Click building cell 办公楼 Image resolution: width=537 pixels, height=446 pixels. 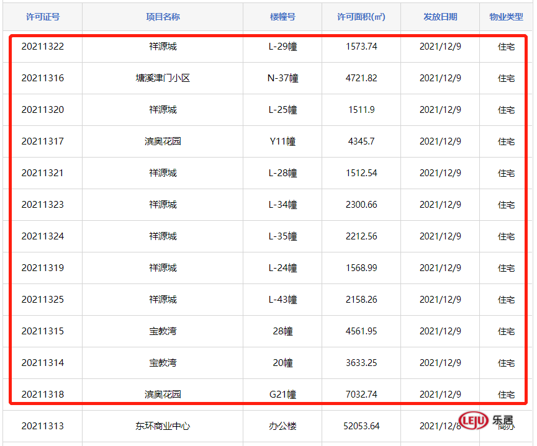(282, 426)
